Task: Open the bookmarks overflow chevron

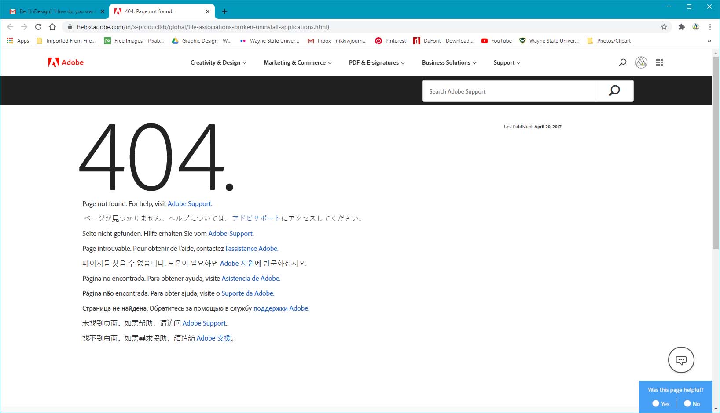Action: coord(709,40)
